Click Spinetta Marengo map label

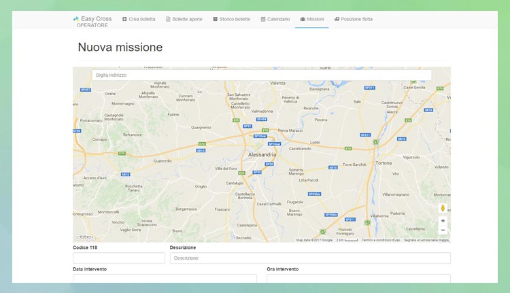click(296, 172)
